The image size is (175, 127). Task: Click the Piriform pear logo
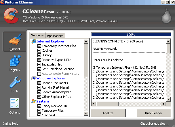[167, 16]
